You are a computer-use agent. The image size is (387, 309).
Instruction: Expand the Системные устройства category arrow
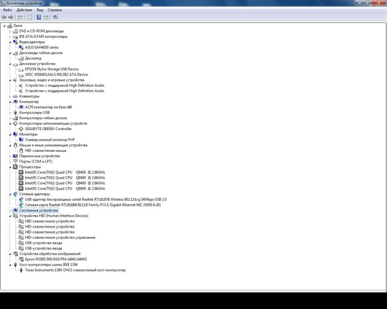pyautogui.click(x=10, y=211)
